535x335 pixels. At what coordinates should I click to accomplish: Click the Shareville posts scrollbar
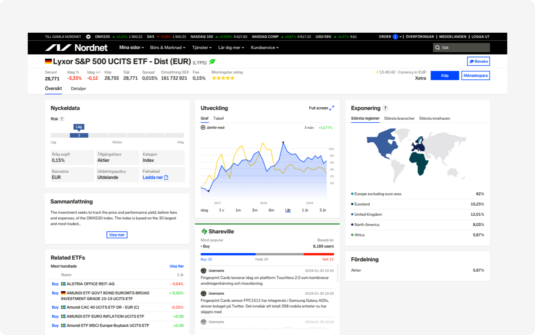338,273
